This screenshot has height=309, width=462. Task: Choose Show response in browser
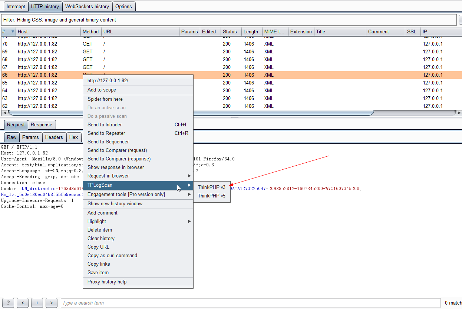[x=138, y=167]
